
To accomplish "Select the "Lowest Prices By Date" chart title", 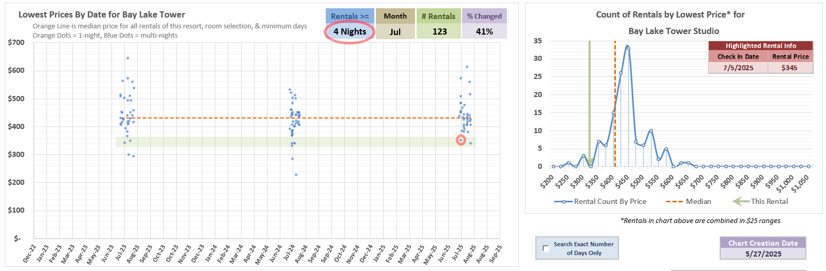I will [102, 14].
